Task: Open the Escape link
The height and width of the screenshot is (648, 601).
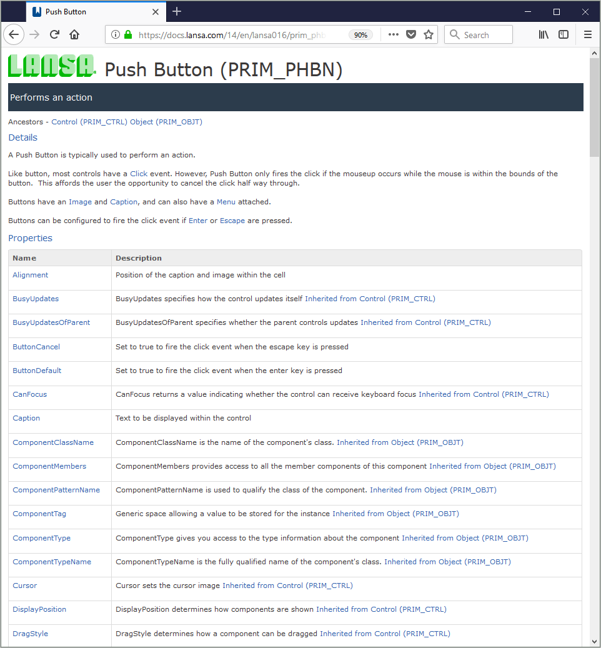Action: click(x=232, y=221)
